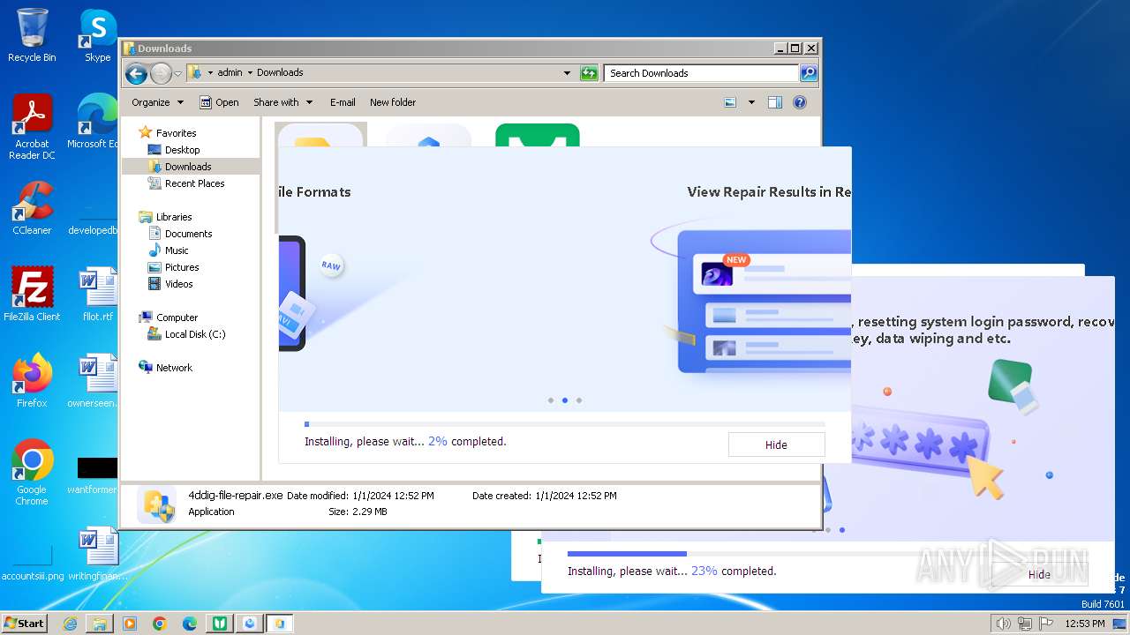The width and height of the screenshot is (1130, 635).
Task: Open the CCleaner desktop shortcut
Action: [32, 208]
